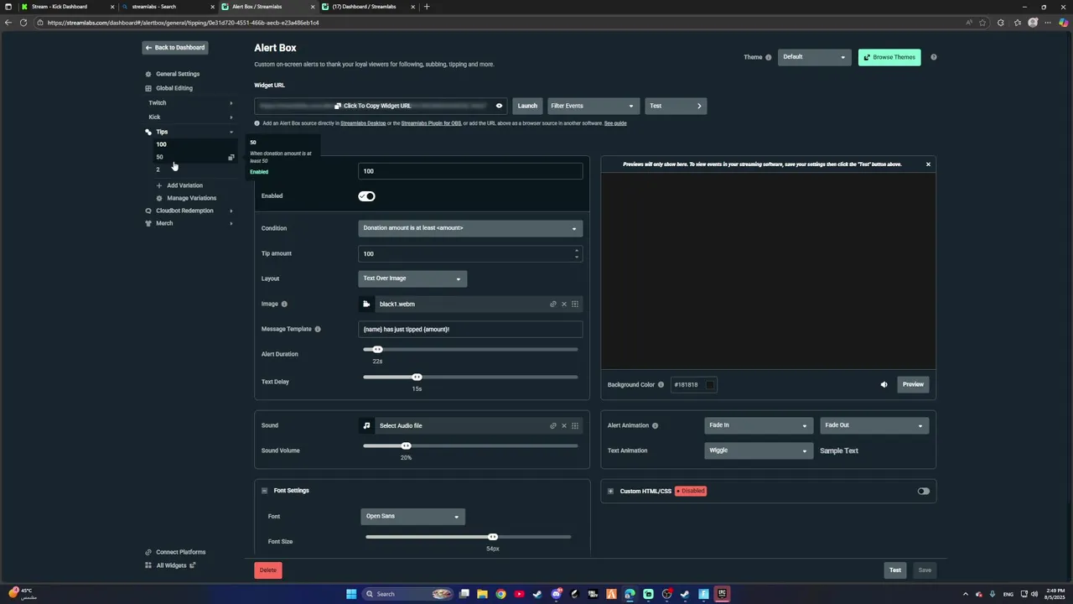Open the Streamlabs Desktop link
Image resolution: width=1073 pixels, height=604 pixels.
(363, 123)
